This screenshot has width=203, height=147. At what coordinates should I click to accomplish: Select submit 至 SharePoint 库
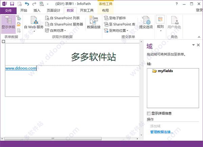tap(120, 24)
